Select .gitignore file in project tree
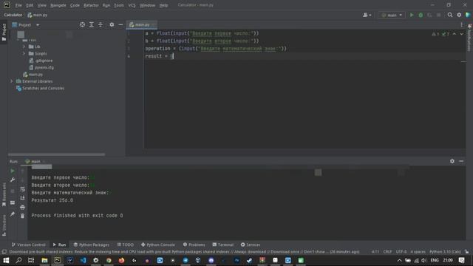The image size is (473, 266). tap(41, 61)
